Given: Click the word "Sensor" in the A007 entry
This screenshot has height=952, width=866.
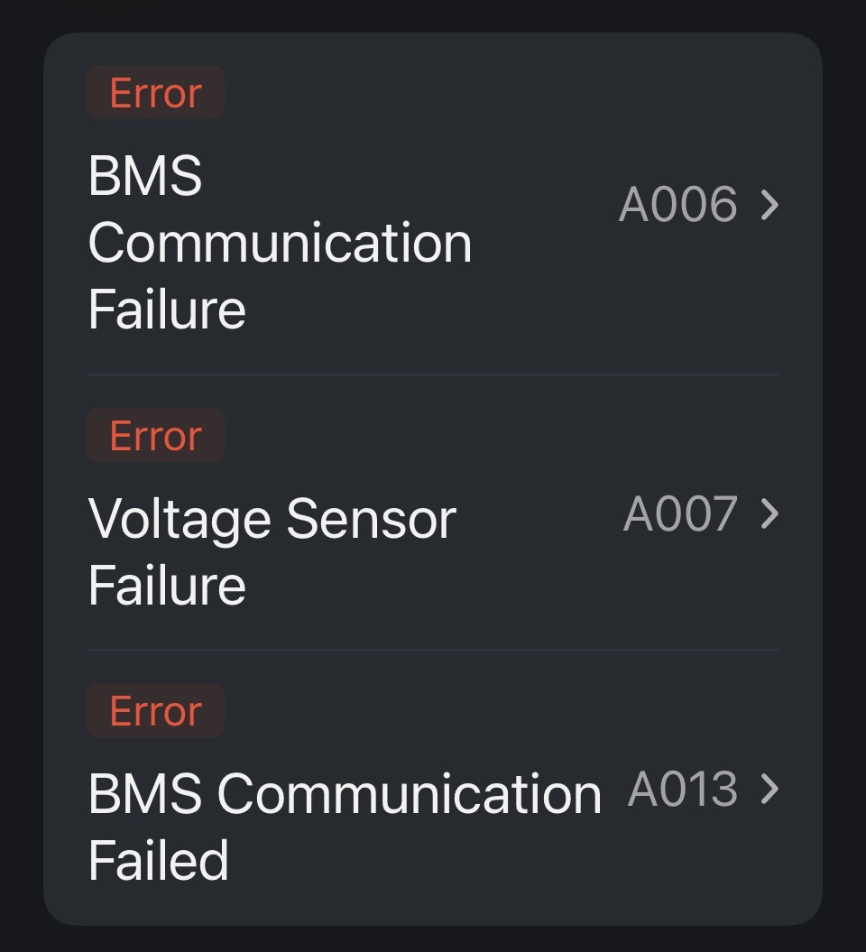Looking at the screenshot, I should click(x=371, y=520).
